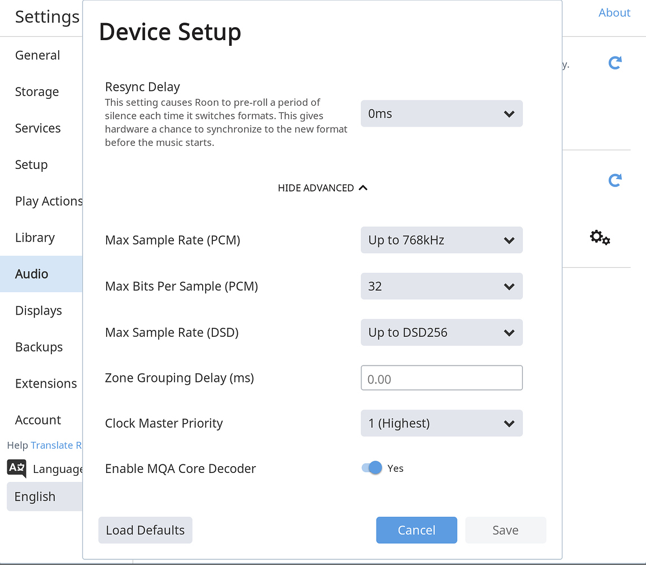Toggle Enable MQA Core Decoder switch
Viewport: 646px width, 565px height.
pos(372,468)
